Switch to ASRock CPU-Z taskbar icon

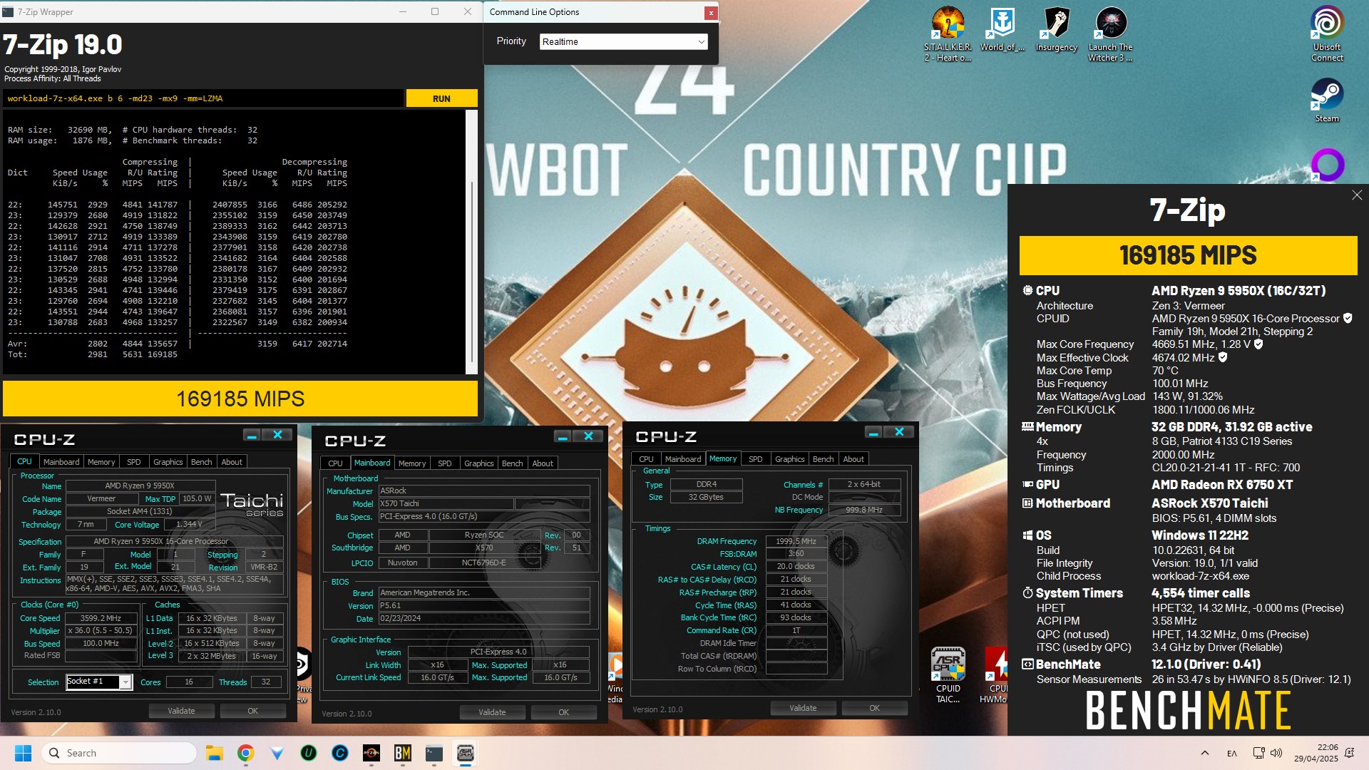(x=466, y=753)
